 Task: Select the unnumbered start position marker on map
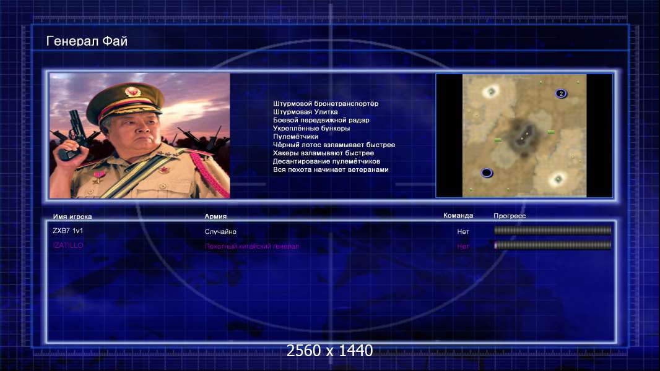point(487,173)
